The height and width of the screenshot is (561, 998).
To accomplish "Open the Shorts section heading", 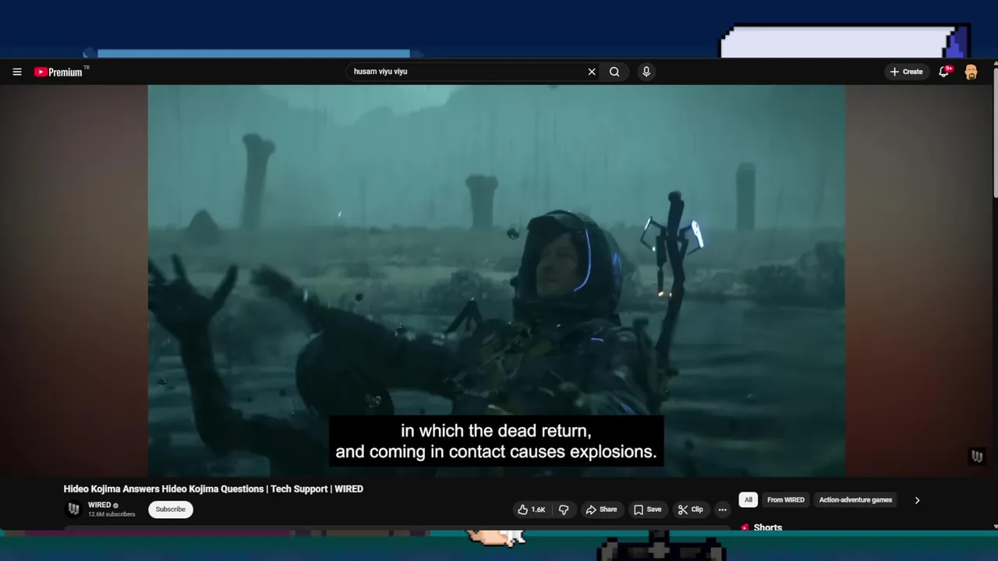I will point(767,527).
